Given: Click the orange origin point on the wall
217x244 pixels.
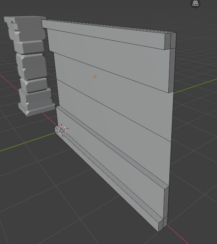Looking at the screenshot, I should (x=95, y=77).
